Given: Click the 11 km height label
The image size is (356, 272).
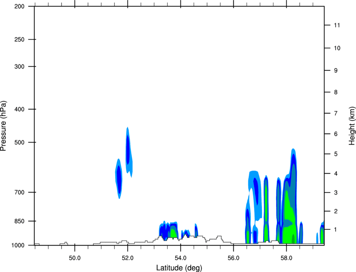Looking at the screenshot, I should tap(337, 25).
